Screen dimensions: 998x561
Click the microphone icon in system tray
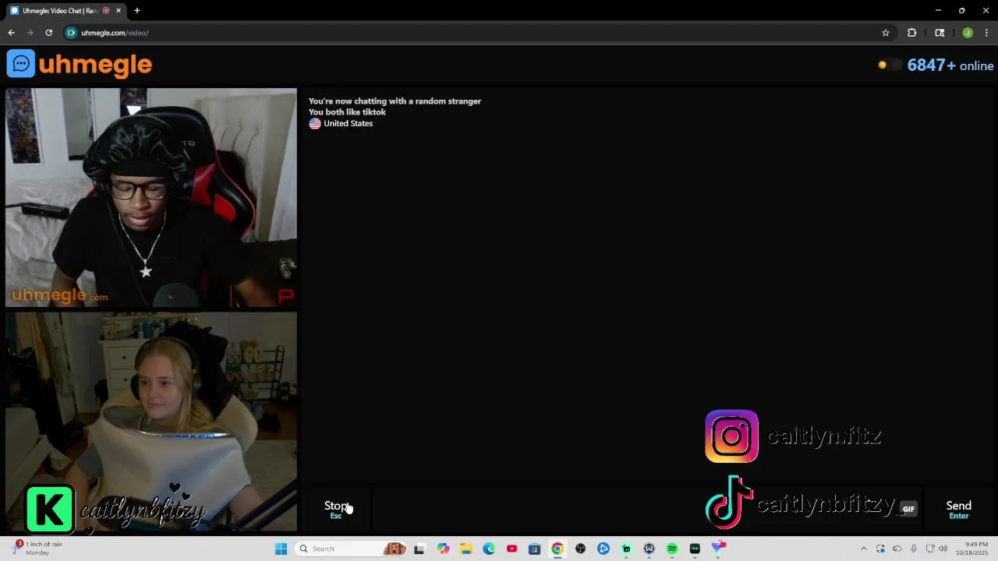click(x=913, y=549)
